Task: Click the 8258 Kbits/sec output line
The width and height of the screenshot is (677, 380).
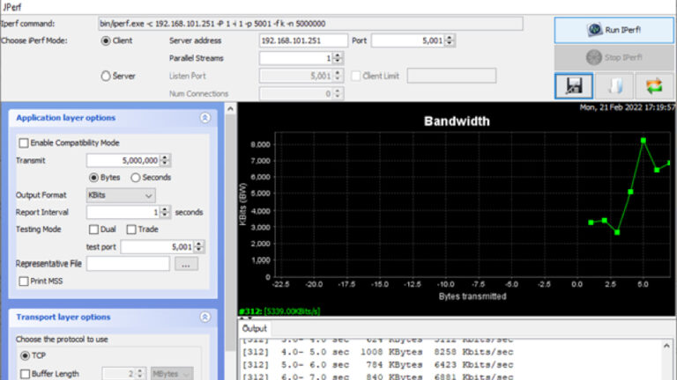Action: (377, 353)
